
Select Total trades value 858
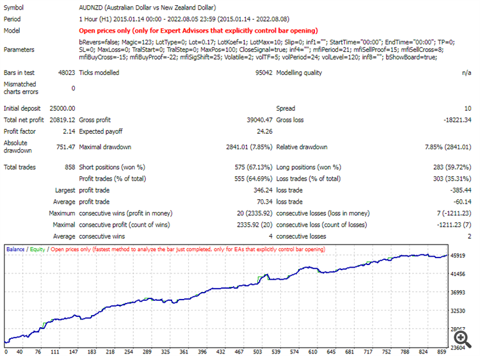[x=70, y=167]
